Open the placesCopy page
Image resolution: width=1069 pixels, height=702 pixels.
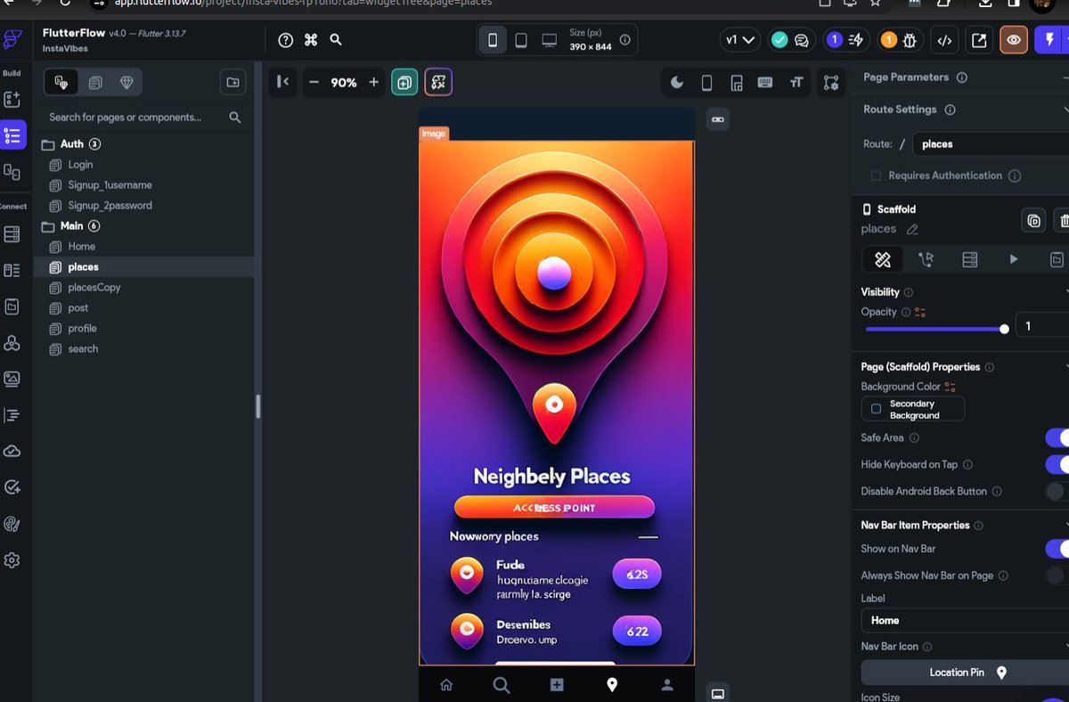point(94,287)
